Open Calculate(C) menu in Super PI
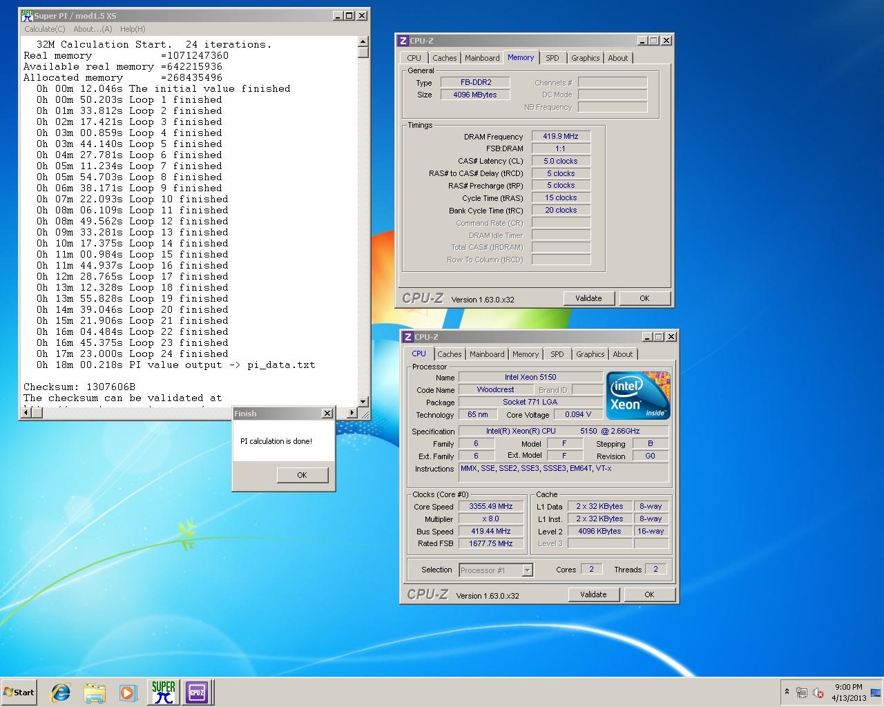Viewport: 884px width, 707px height. click(45, 29)
